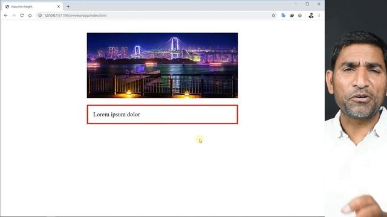Go back to the previous page
This screenshot has height=217, width=387.
pos(5,15)
